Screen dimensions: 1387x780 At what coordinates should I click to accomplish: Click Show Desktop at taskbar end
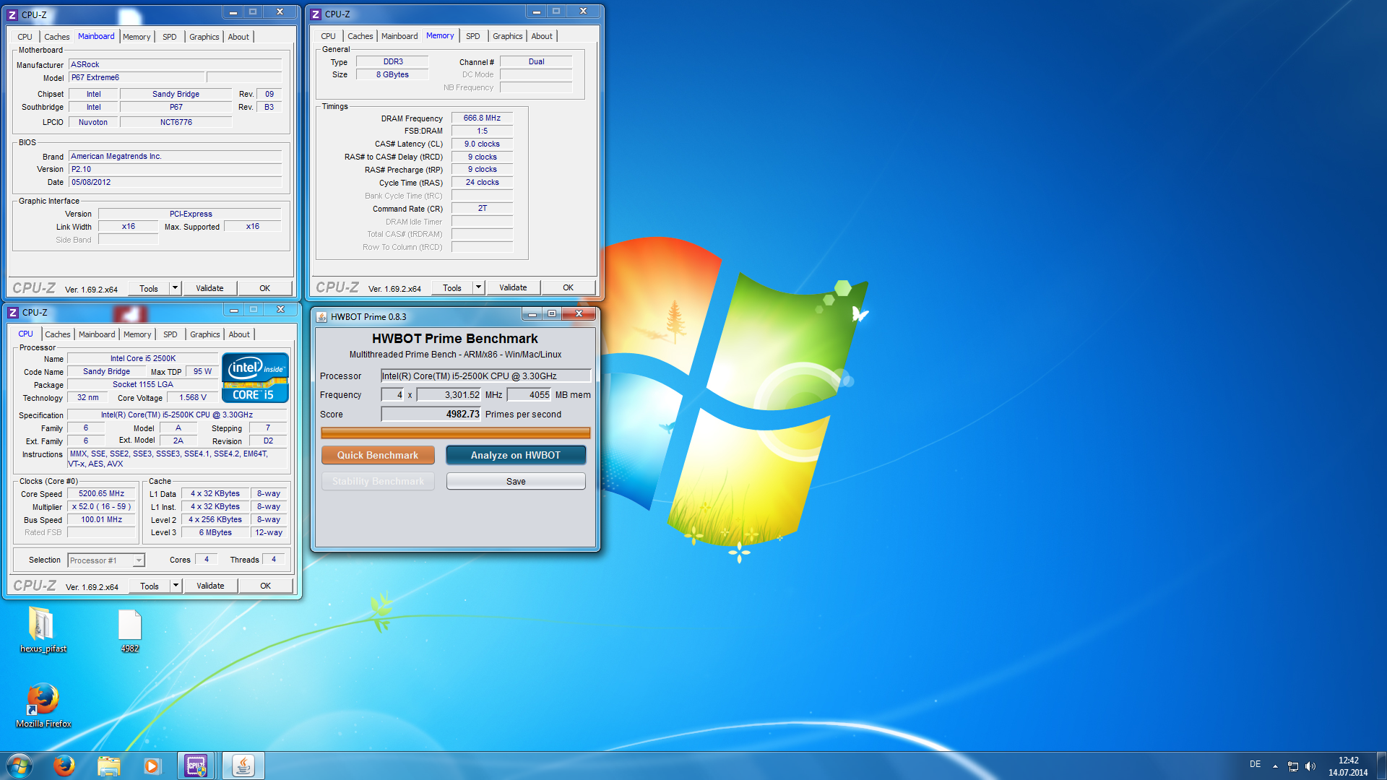[1381, 766]
